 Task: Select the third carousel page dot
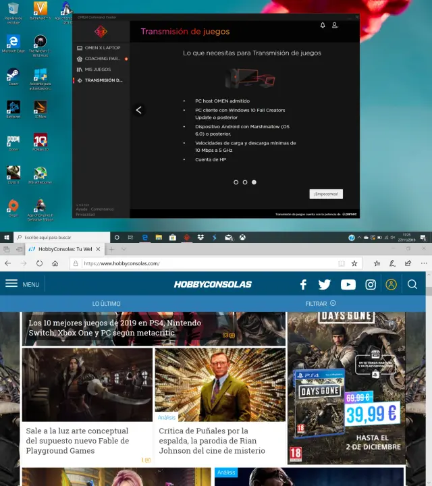(x=254, y=182)
